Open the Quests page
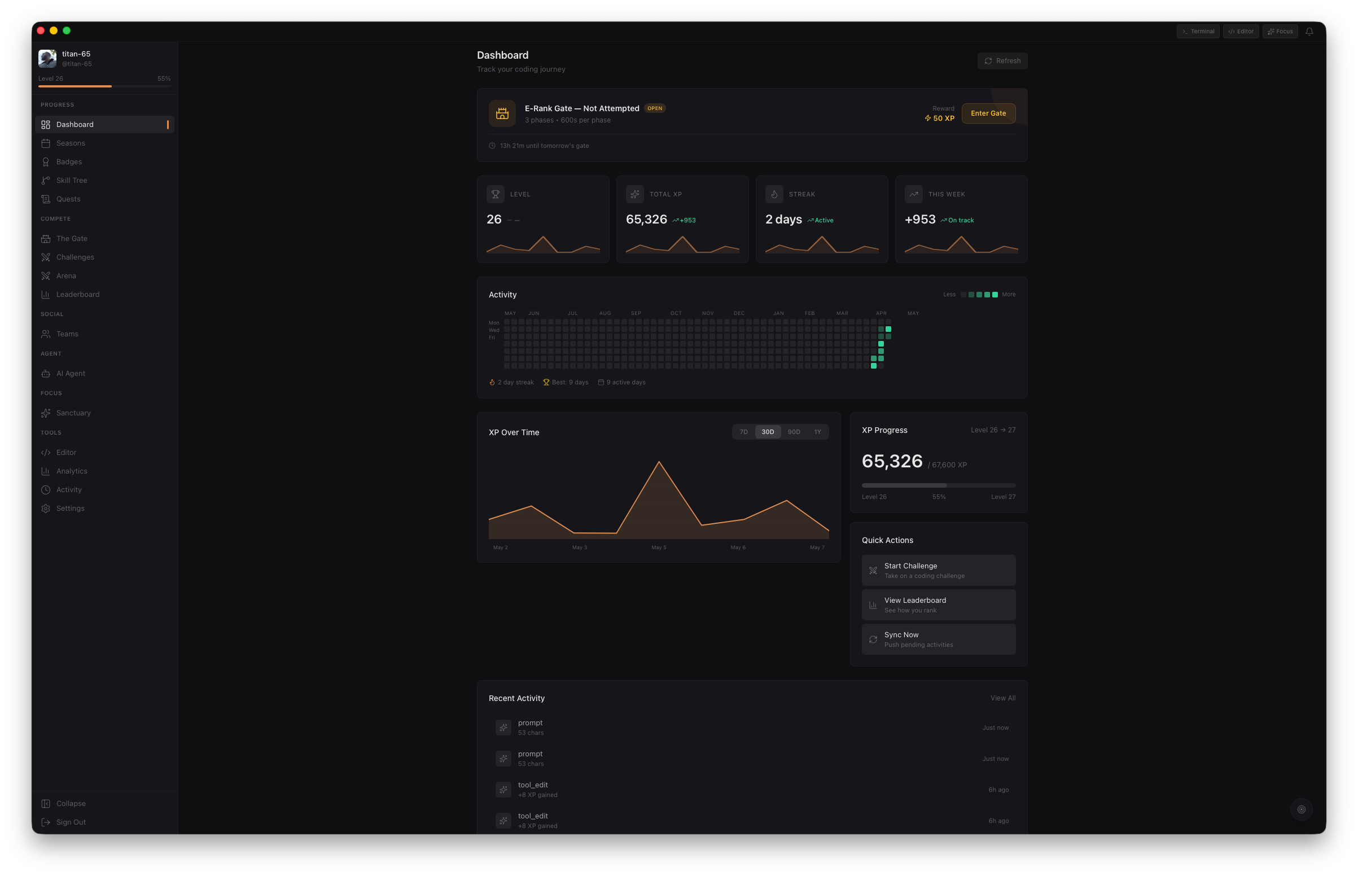This screenshot has height=876, width=1358. click(104, 199)
